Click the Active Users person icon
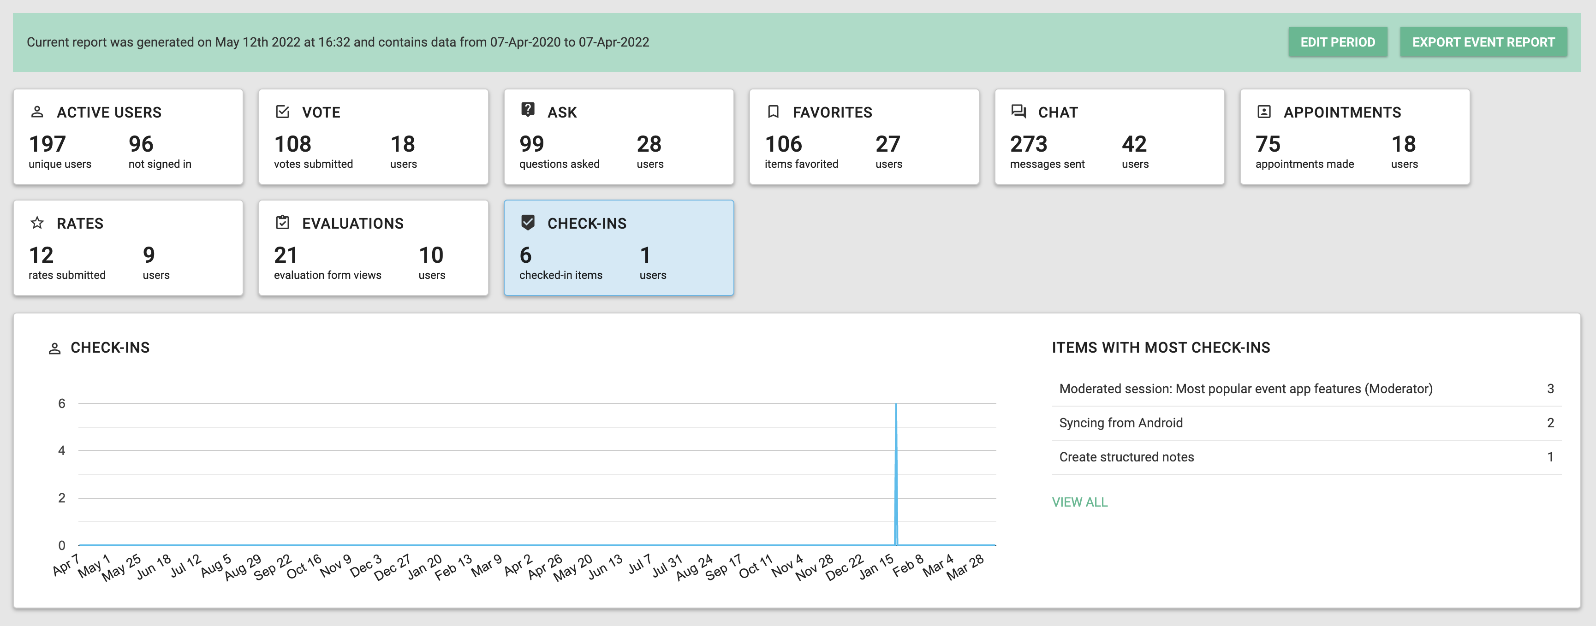 click(37, 112)
